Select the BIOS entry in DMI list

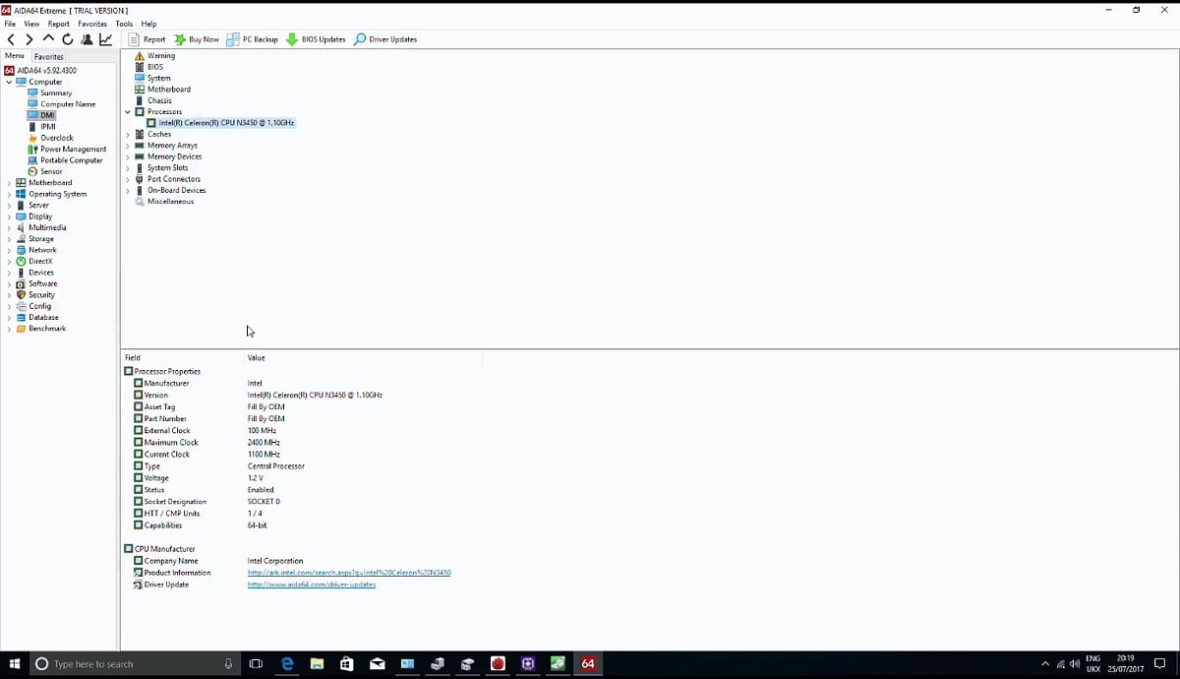[x=155, y=67]
